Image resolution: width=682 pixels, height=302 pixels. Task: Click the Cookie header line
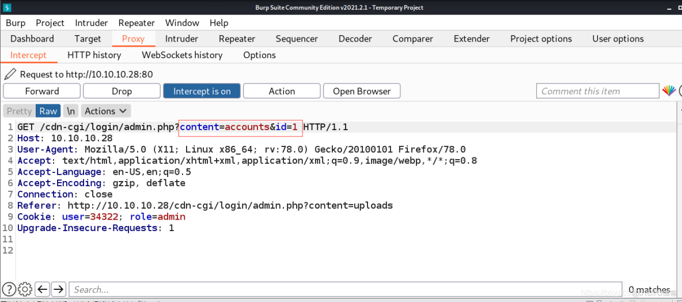click(101, 217)
